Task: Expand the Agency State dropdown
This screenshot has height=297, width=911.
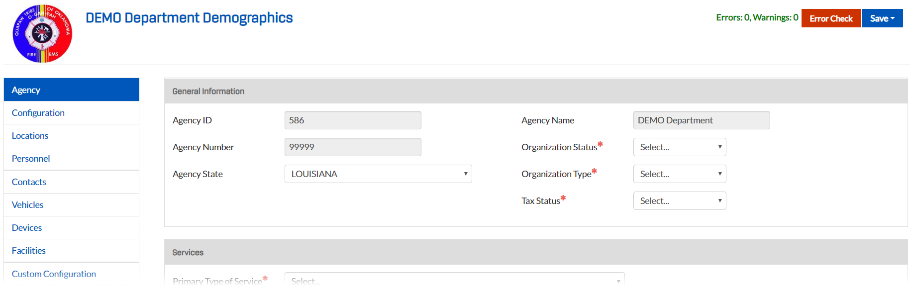Action: [378, 174]
